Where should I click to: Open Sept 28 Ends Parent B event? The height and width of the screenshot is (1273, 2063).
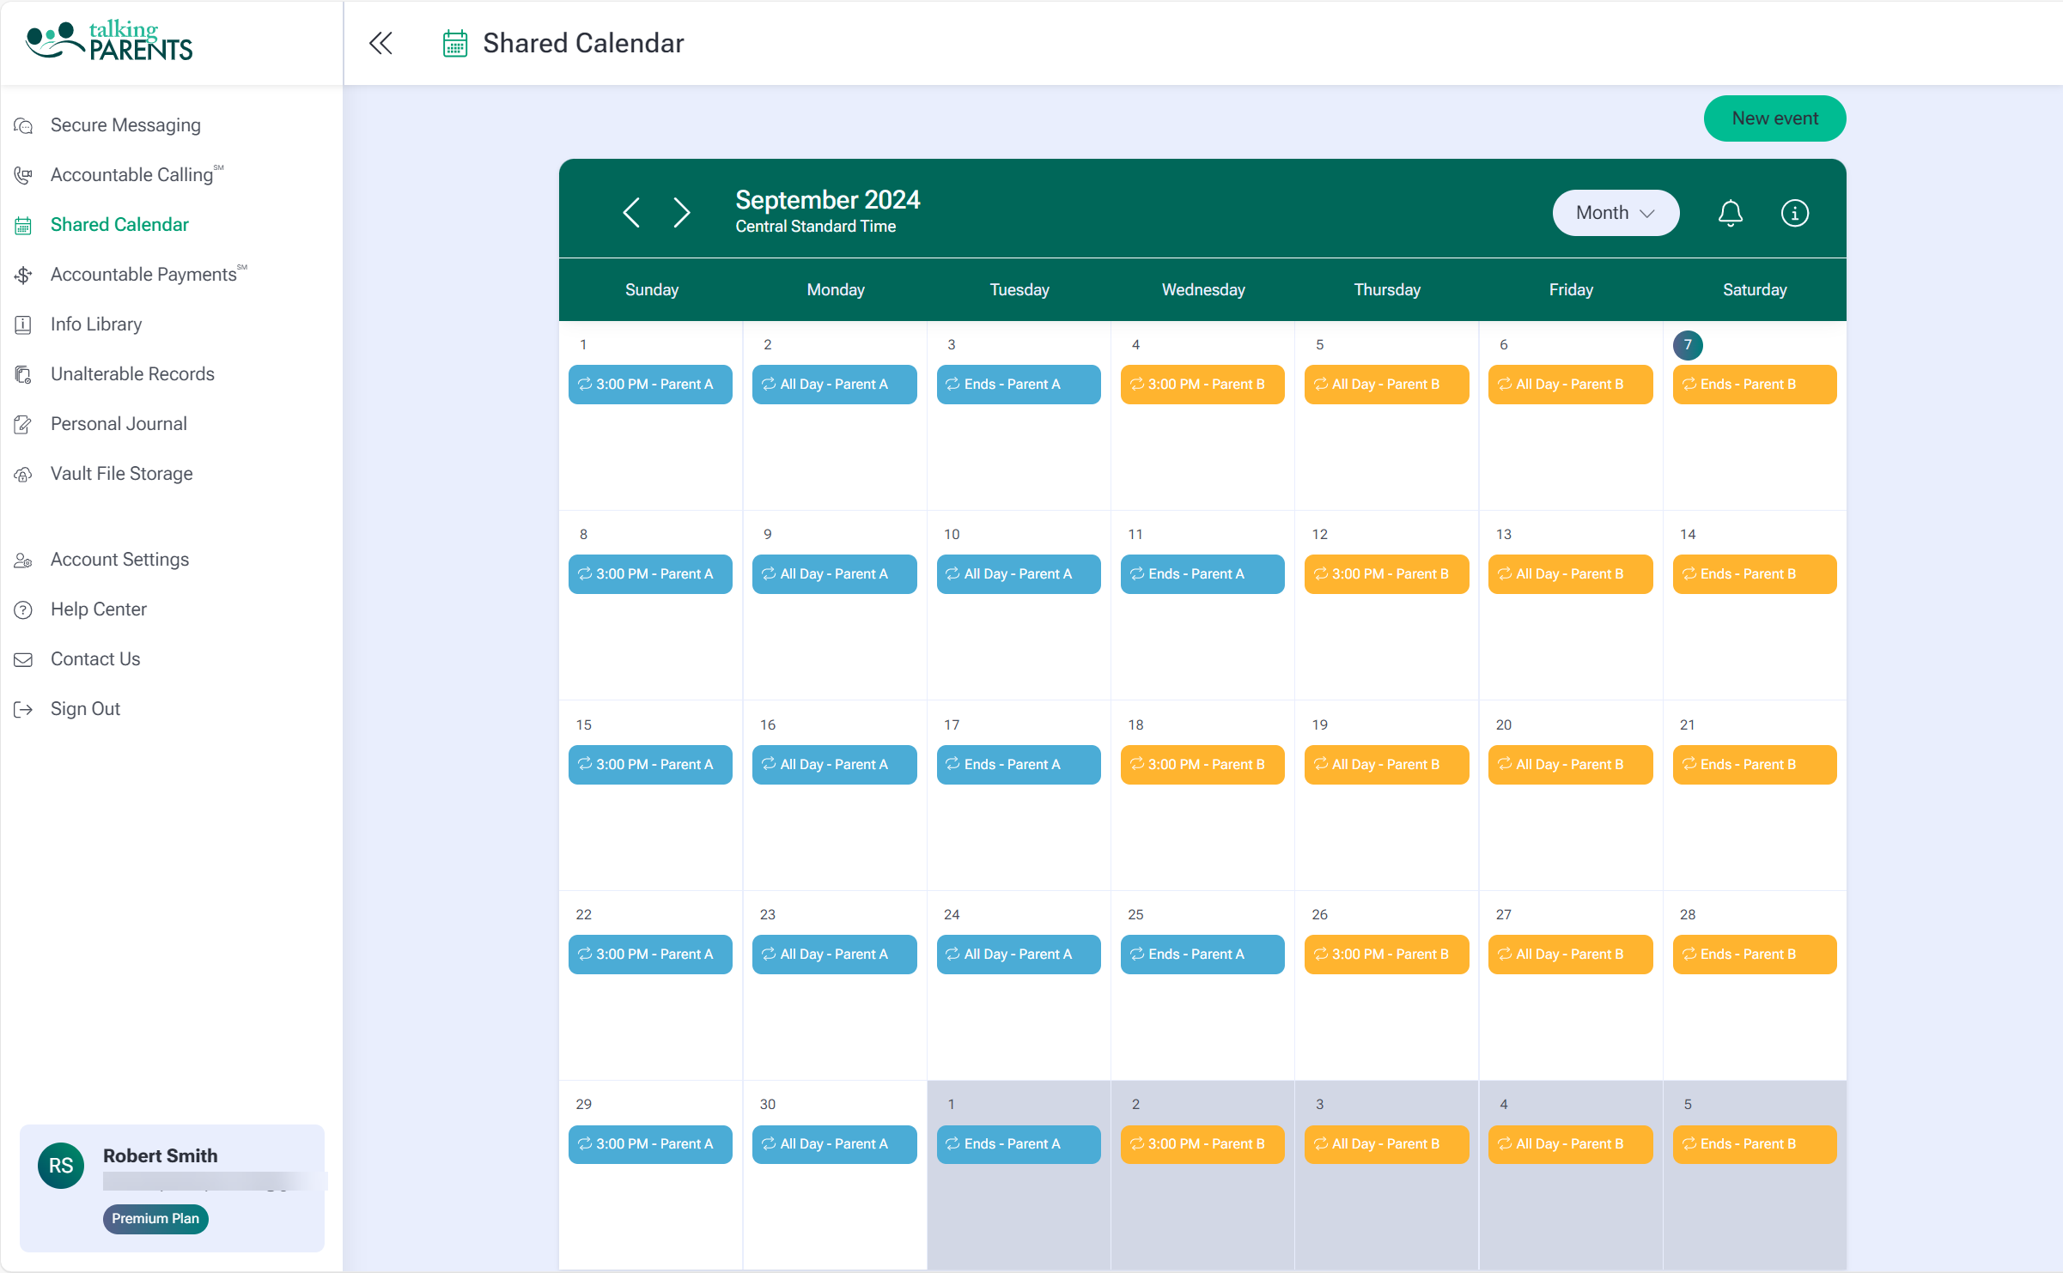[1755, 955]
